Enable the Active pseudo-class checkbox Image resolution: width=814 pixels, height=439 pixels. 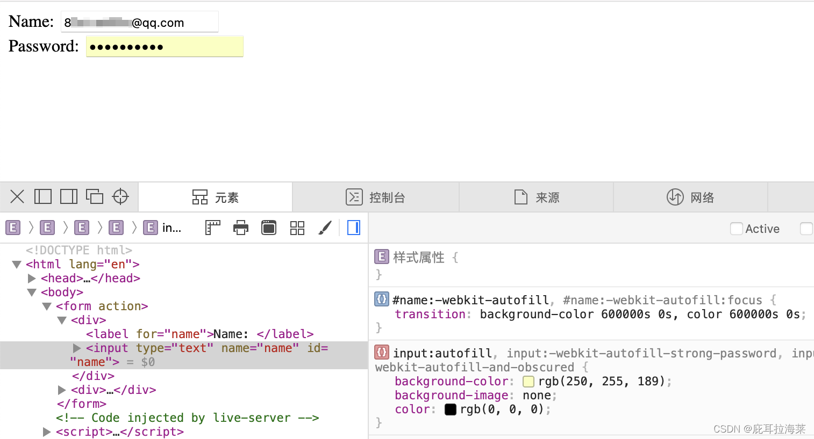point(737,229)
